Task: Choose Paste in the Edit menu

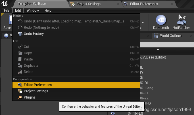Action: [x=76, y=59]
